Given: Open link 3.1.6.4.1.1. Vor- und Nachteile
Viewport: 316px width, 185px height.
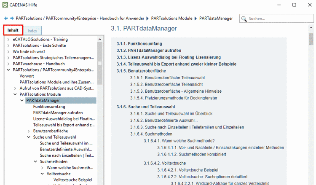Looking at the screenshot, I should click(221, 147).
